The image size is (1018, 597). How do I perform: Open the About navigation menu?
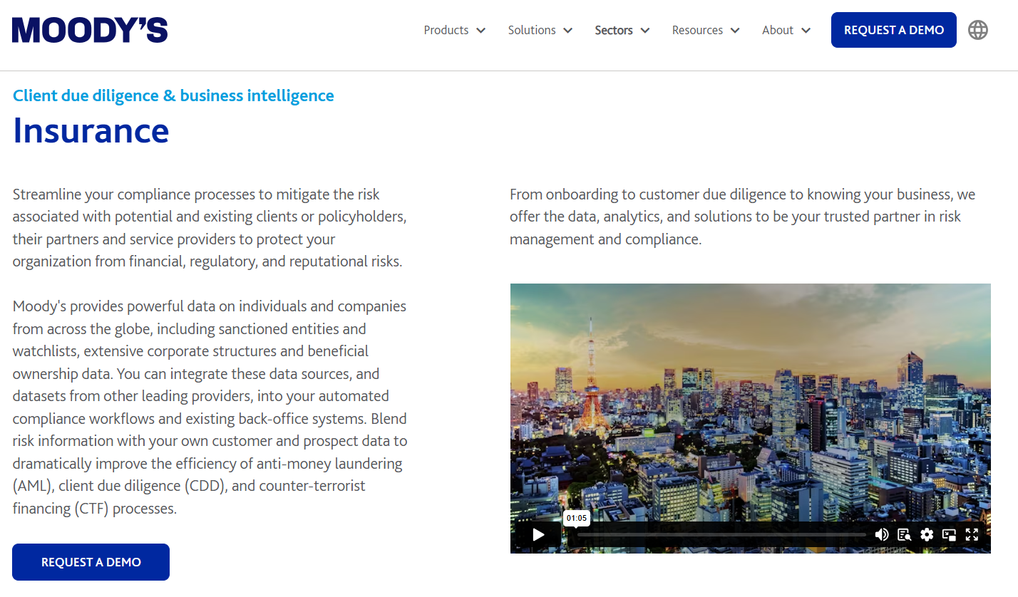[x=786, y=30]
